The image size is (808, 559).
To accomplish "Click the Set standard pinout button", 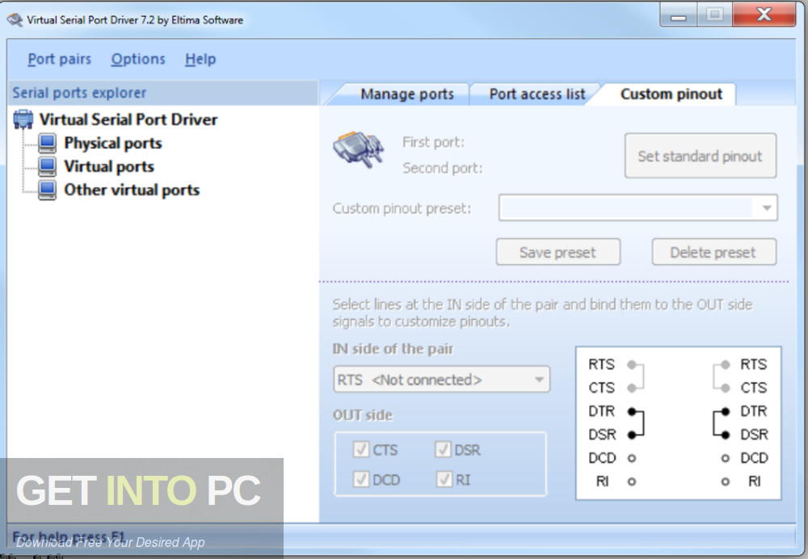I will click(x=701, y=155).
